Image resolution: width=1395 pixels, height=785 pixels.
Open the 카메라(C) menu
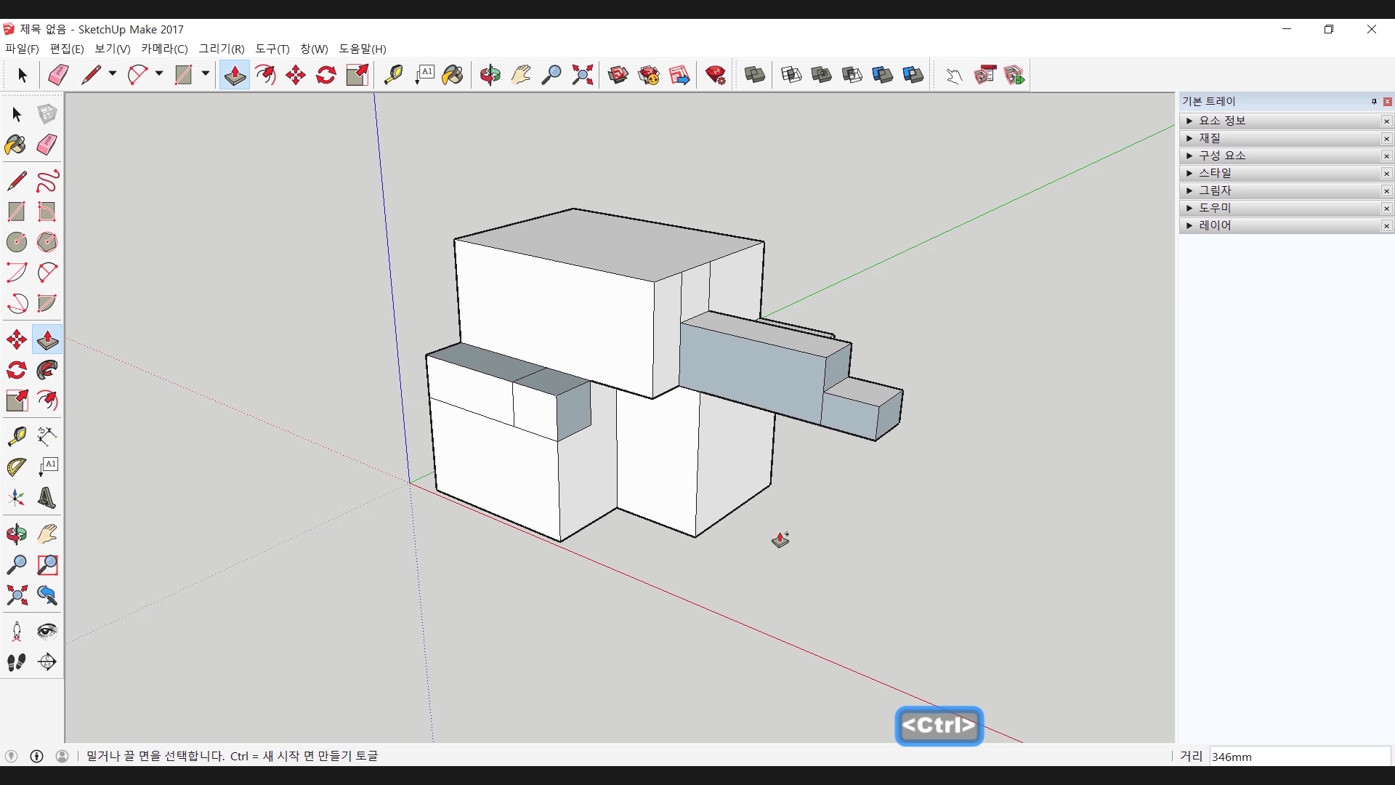(164, 49)
